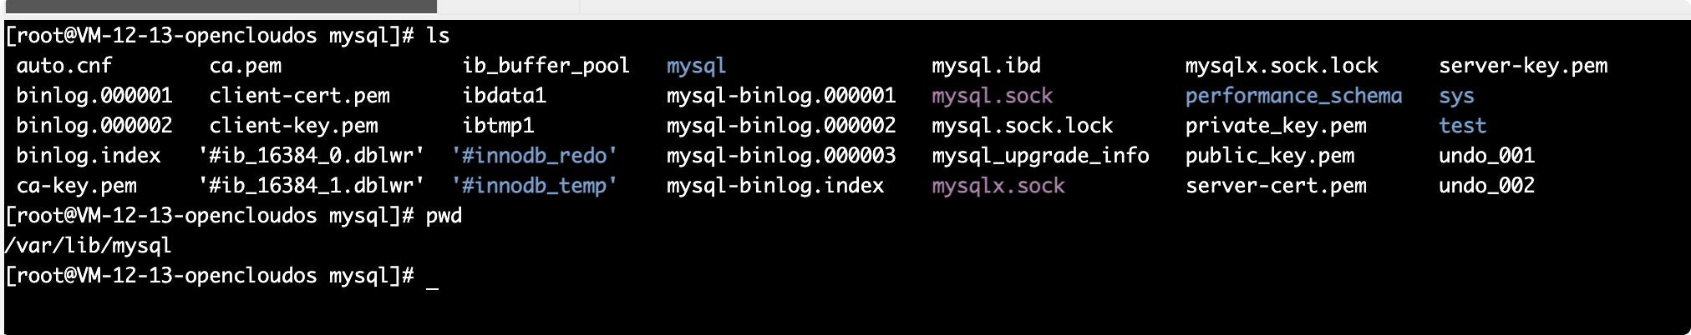
Task: Click the ib_buffer_pool file name
Action: coord(546,66)
